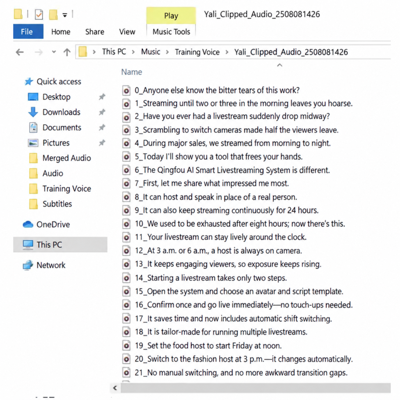Viewport: 400px width, 400px height.
Task: Click the audio icon of file 5_Today I'll show
Action: [x=126, y=157]
